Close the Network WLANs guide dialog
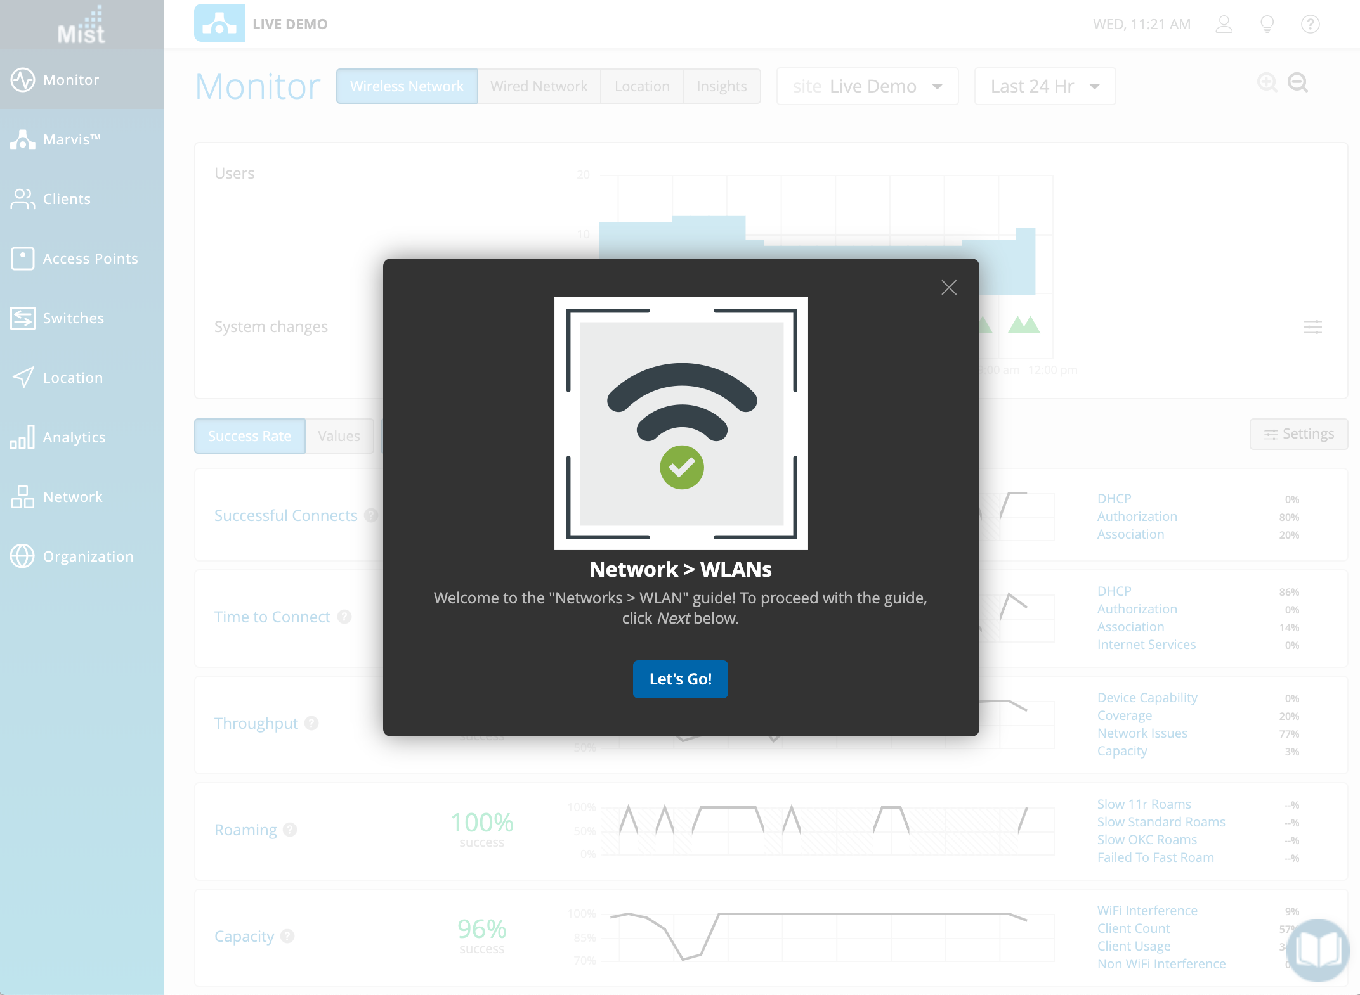 coord(949,288)
